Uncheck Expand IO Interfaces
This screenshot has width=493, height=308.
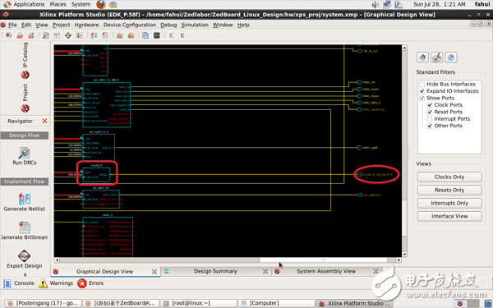[x=422, y=91]
